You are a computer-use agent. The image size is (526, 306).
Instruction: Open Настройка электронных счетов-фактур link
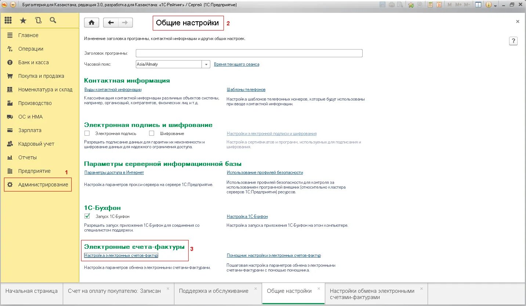[x=121, y=255]
